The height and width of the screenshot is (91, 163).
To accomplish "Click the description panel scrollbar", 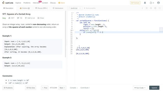I will pyautogui.click(x=65, y=34).
